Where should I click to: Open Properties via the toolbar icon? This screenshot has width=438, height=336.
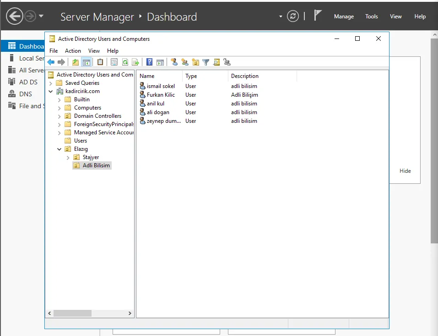pos(114,62)
